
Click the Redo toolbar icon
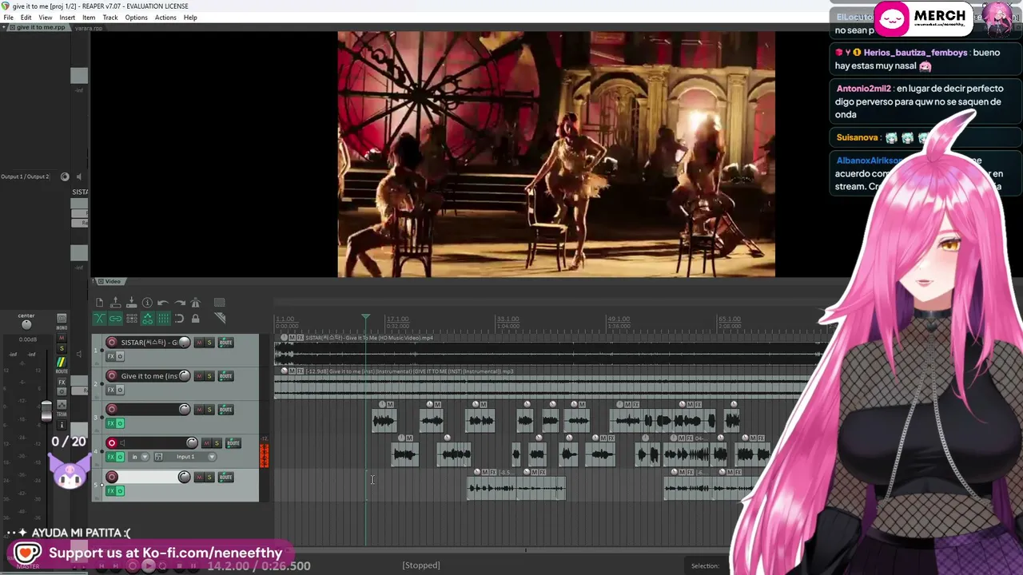pos(179,303)
